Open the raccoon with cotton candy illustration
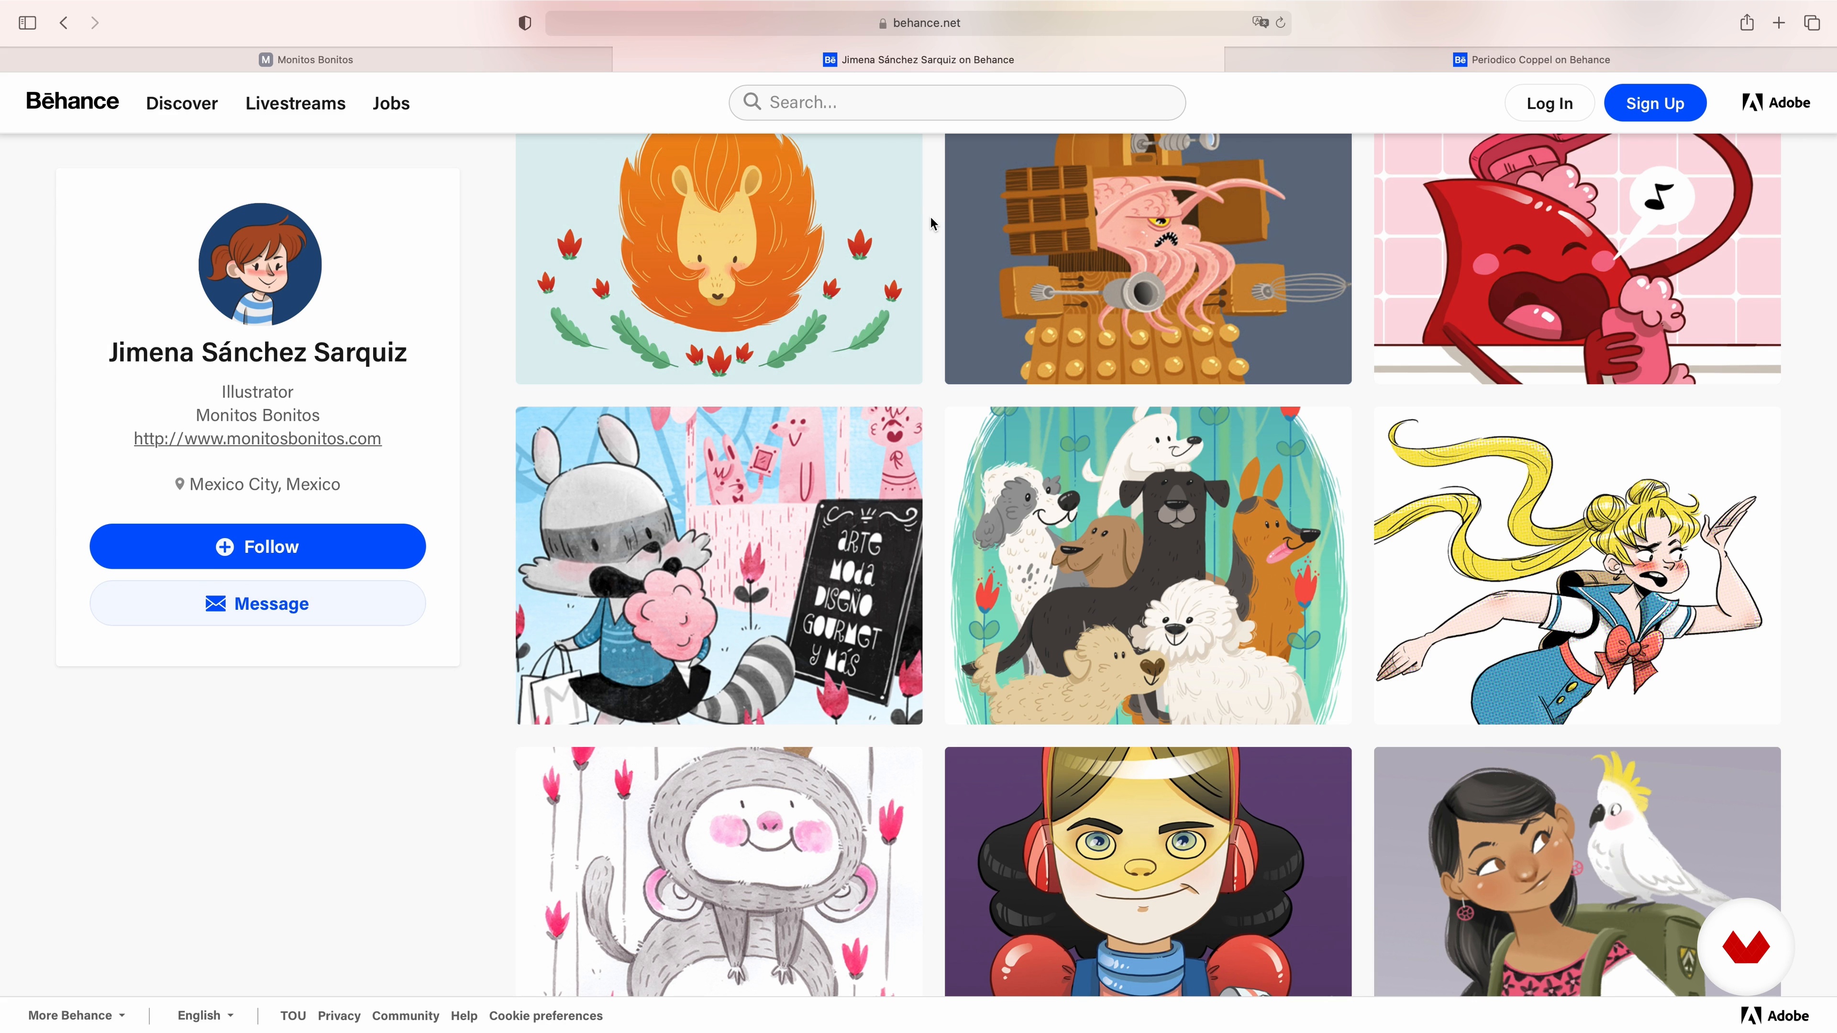The width and height of the screenshot is (1837, 1033). click(719, 565)
